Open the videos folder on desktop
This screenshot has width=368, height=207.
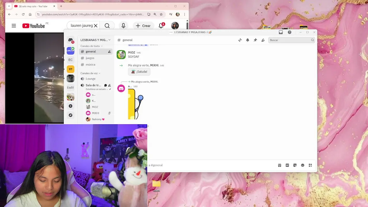(156, 186)
